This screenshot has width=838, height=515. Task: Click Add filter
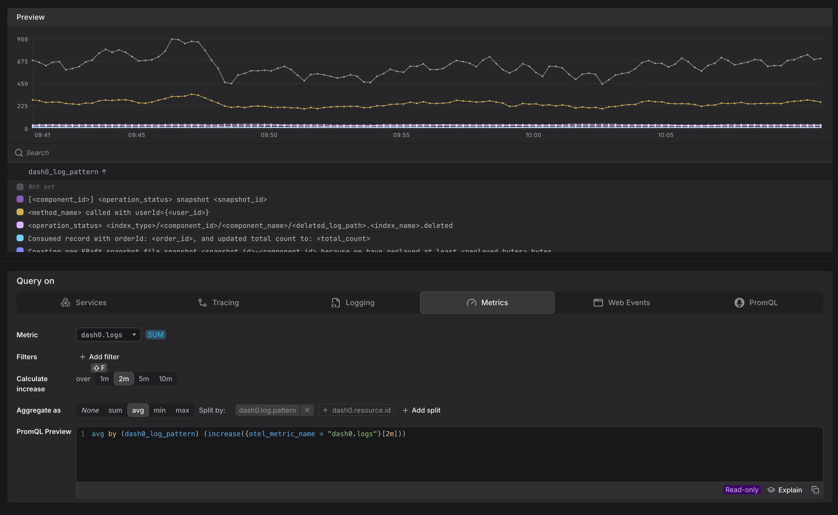pos(99,357)
